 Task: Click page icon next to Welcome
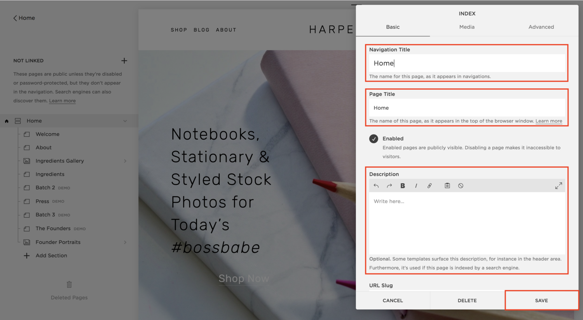tap(27, 134)
